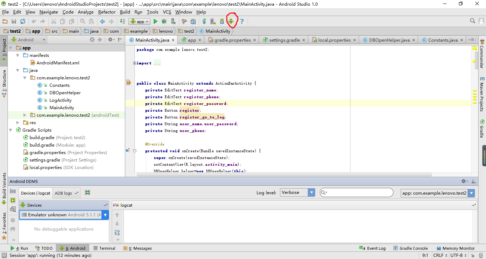Image resolution: width=486 pixels, height=259 pixels.
Task: Open the VCS menu
Action: 167,12
